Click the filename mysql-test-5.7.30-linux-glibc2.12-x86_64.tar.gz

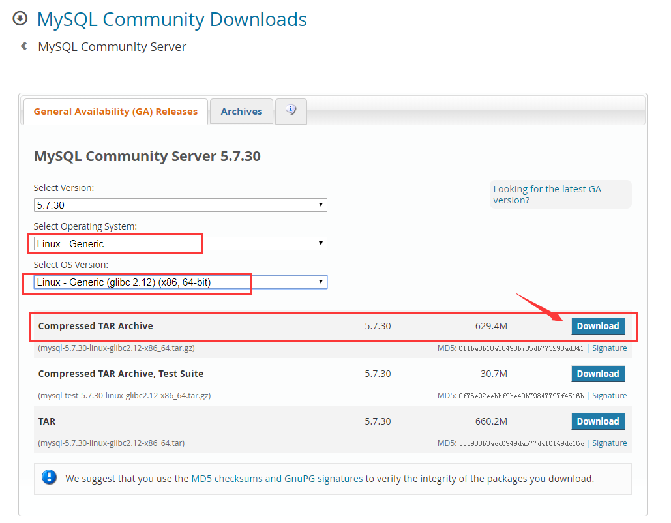tap(125, 395)
